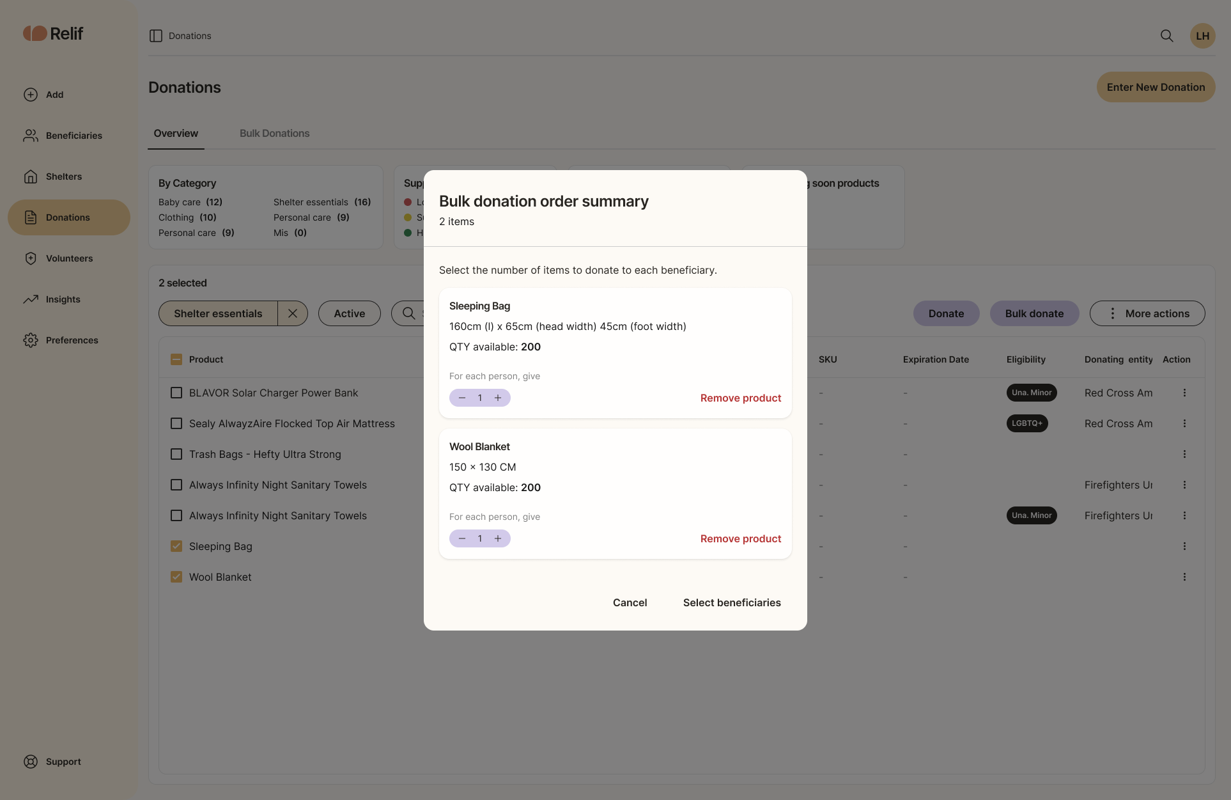Cancel the bulk donation order summary
The height and width of the screenshot is (800, 1231).
coord(630,602)
